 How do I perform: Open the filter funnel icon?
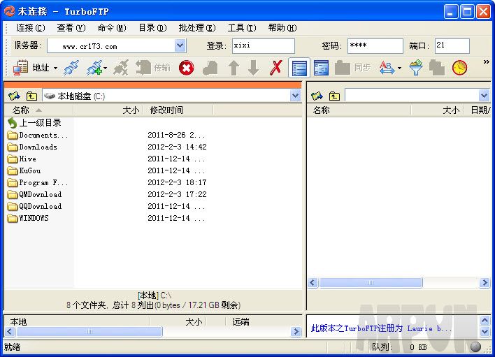coord(416,68)
